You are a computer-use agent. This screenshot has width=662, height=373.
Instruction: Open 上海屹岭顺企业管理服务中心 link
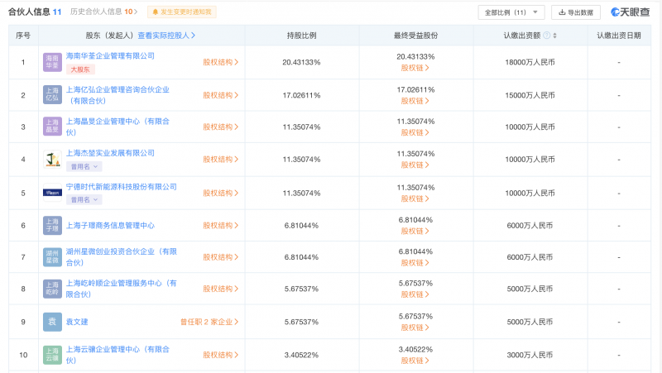click(x=122, y=289)
